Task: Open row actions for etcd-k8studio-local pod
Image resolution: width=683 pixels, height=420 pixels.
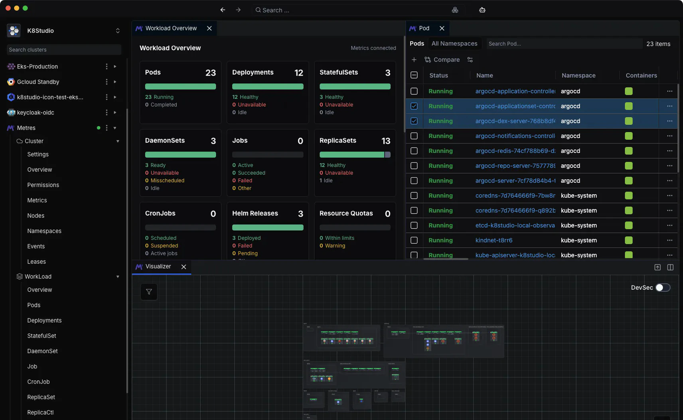Action: pos(669,225)
